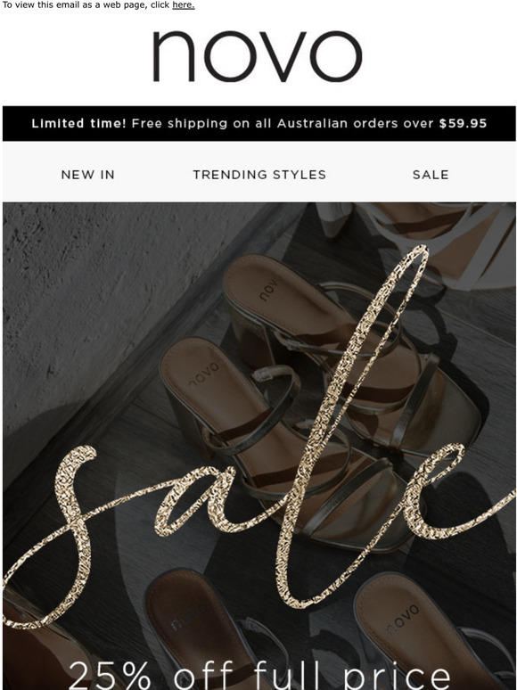
Task: Select SALE in the navigation bar
Action: [x=431, y=175]
